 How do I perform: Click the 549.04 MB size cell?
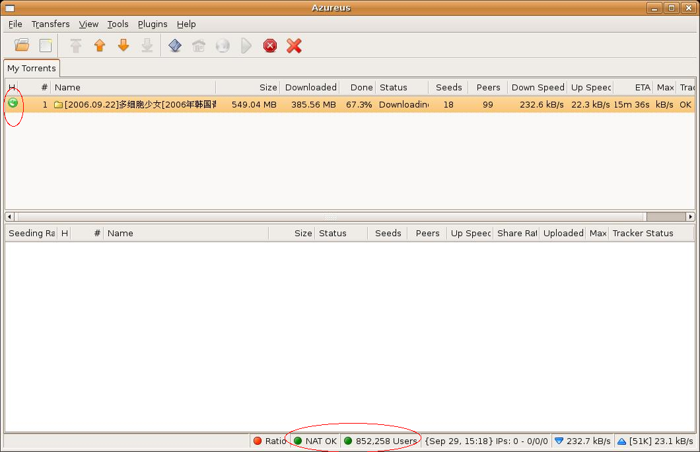(254, 105)
